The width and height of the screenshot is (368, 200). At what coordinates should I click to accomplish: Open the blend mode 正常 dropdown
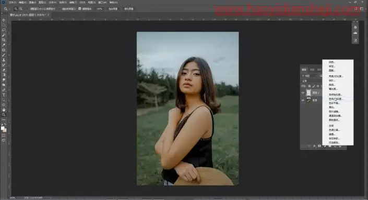(312, 81)
